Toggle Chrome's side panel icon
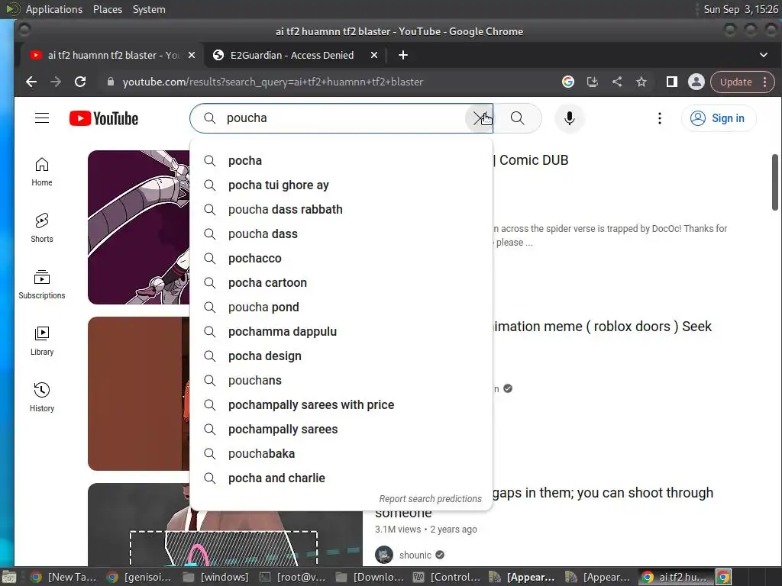 tap(672, 82)
